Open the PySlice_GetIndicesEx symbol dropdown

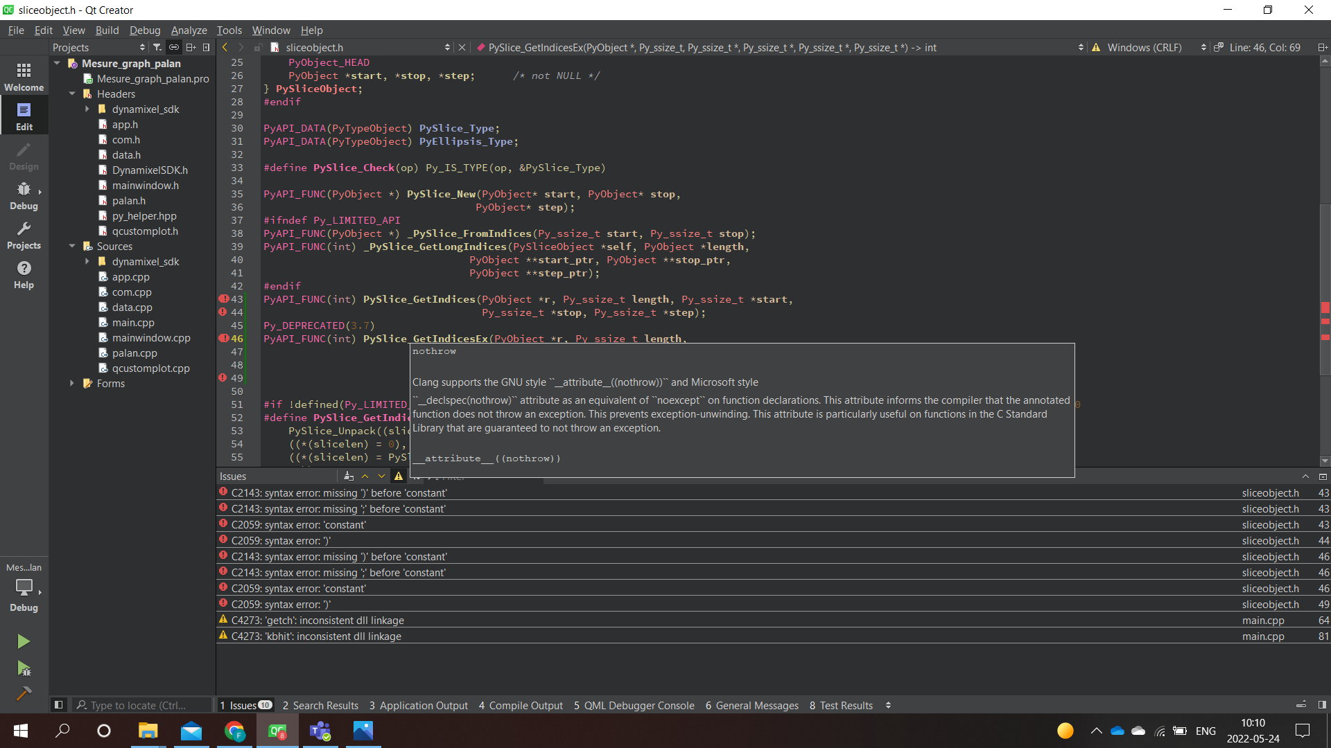(x=1081, y=47)
